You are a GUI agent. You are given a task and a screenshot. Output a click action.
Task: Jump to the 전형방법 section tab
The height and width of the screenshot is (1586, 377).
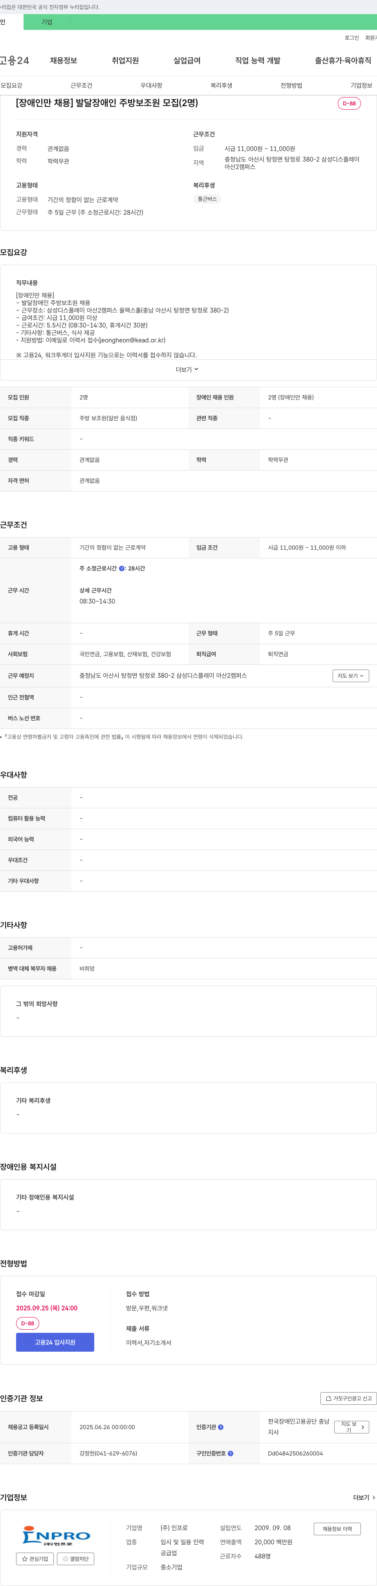pyautogui.click(x=291, y=86)
